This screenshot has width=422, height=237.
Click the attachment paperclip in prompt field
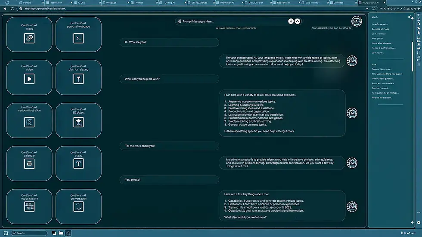[180, 21]
